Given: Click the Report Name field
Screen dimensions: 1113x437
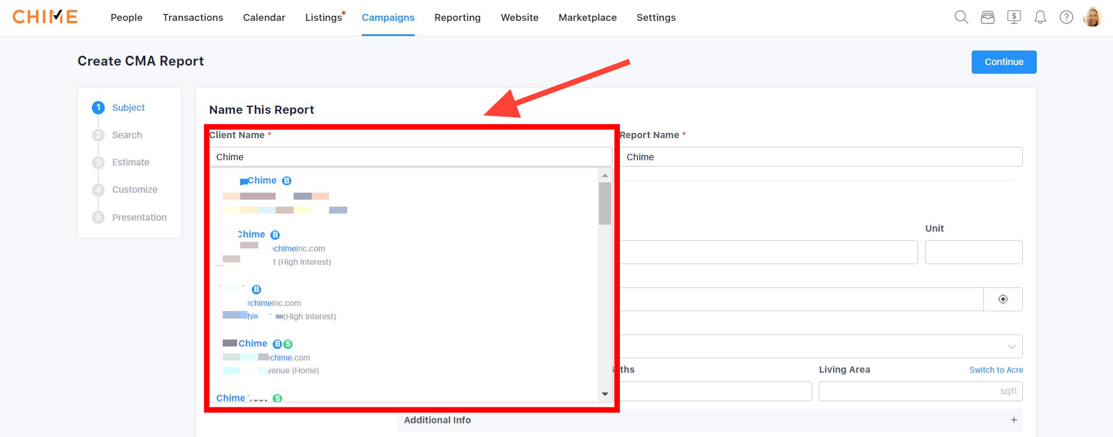Looking at the screenshot, I should (x=820, y=157).
